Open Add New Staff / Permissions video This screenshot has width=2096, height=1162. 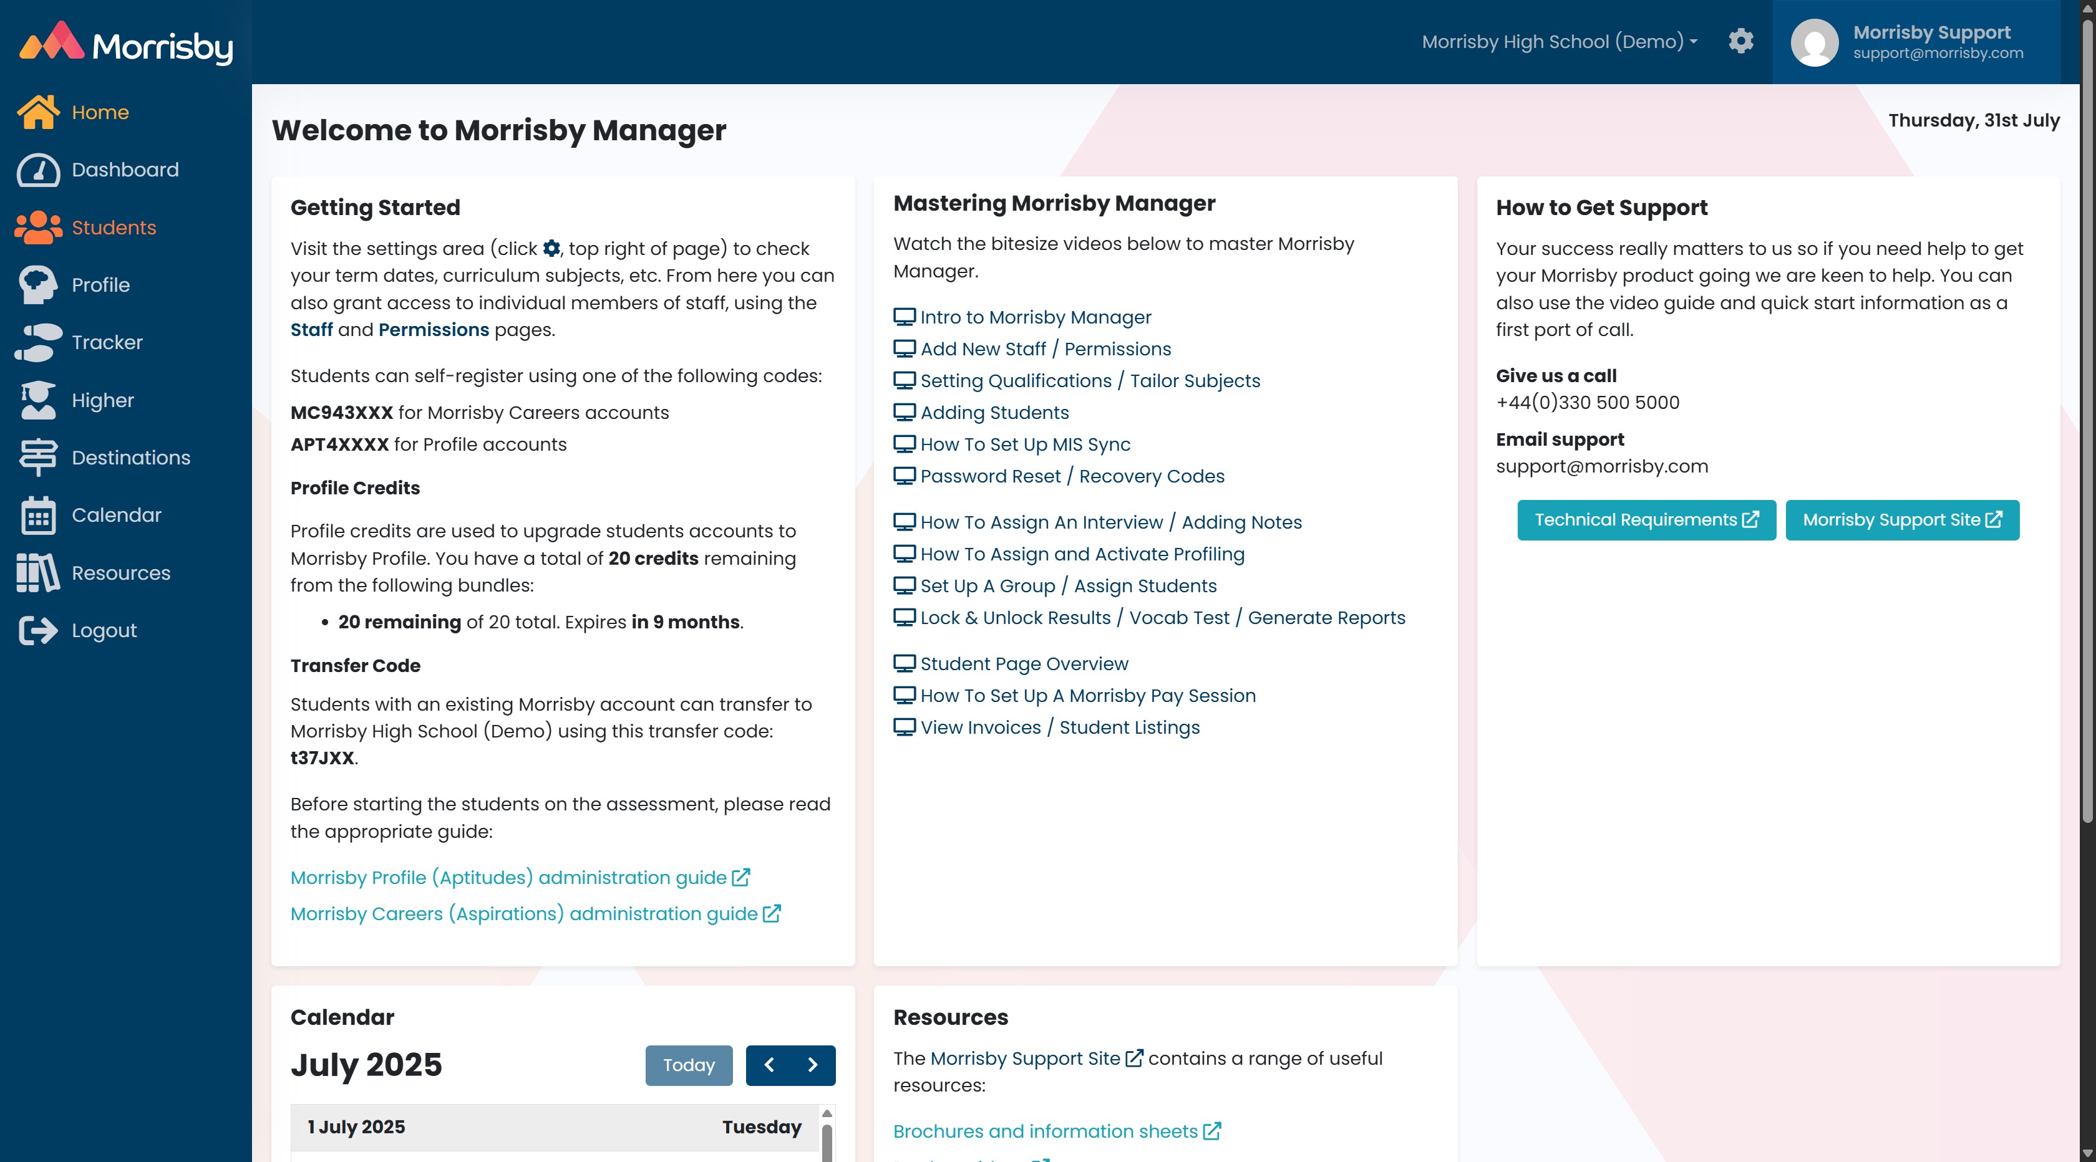1046,349
